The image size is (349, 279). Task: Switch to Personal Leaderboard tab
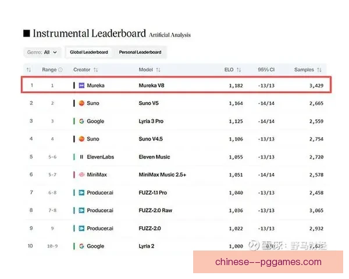pos(140,52)
